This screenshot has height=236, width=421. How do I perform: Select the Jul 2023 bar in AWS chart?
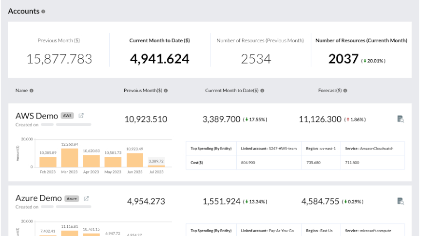pos(156,166)
